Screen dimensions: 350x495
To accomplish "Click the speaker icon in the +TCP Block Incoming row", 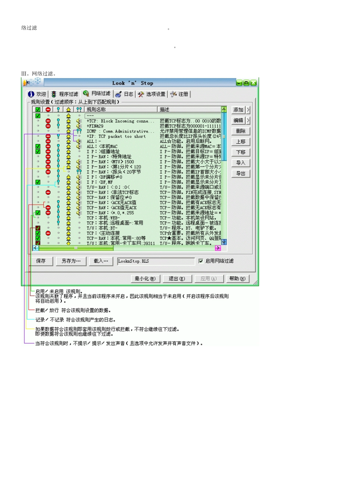I will (x=79, y=121).
